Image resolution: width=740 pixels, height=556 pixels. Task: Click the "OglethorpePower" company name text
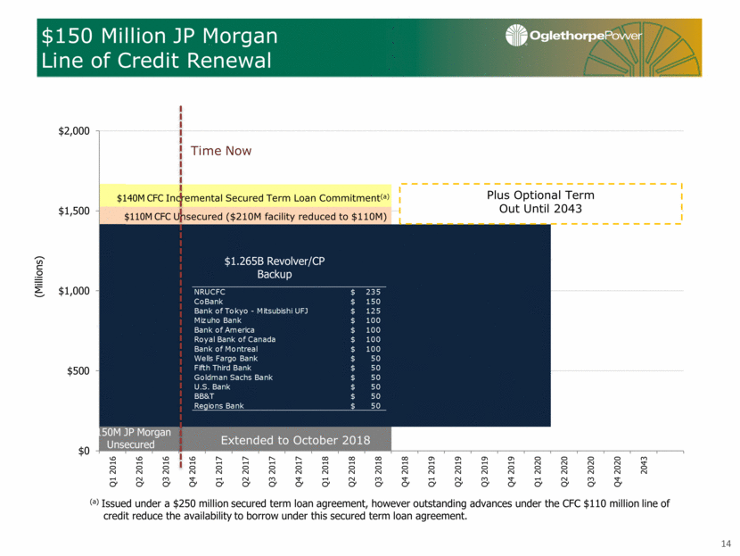point(586,36)
